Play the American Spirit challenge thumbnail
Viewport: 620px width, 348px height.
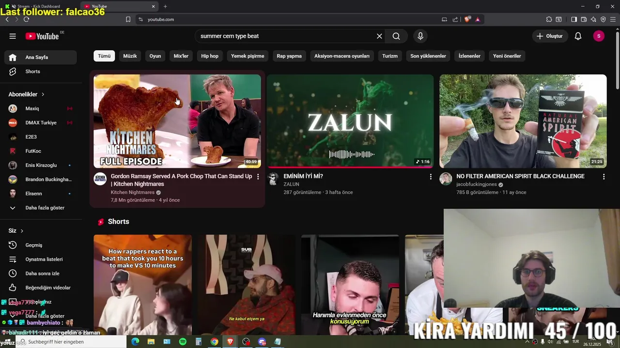523,121
